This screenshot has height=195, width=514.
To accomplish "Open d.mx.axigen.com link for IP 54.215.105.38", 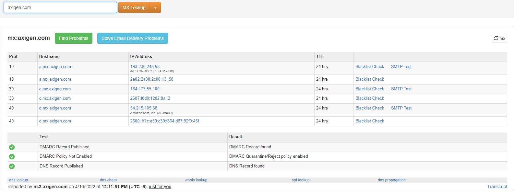I will 55,108.
